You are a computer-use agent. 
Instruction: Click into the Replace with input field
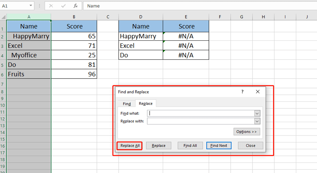(200, 121)
